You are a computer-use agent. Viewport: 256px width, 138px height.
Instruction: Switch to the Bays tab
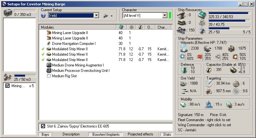[x=45, y=135]
